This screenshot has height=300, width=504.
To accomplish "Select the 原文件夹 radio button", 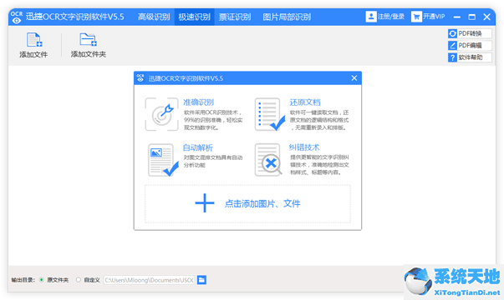I will click(42, 280).
